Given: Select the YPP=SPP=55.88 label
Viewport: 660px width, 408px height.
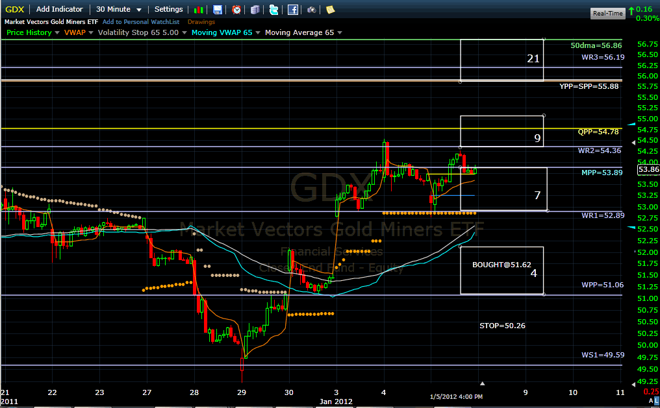Looking at the screenshot, I should pyautogui.click(x=589, y=86).
